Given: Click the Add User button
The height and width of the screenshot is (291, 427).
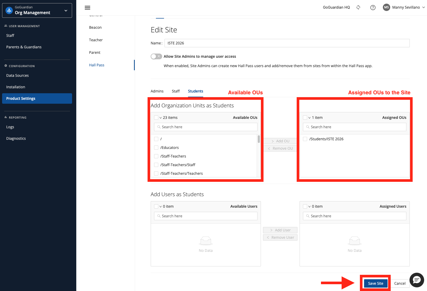Looking at the screenshot, I should pyautogui.click(x=280, y=230).
